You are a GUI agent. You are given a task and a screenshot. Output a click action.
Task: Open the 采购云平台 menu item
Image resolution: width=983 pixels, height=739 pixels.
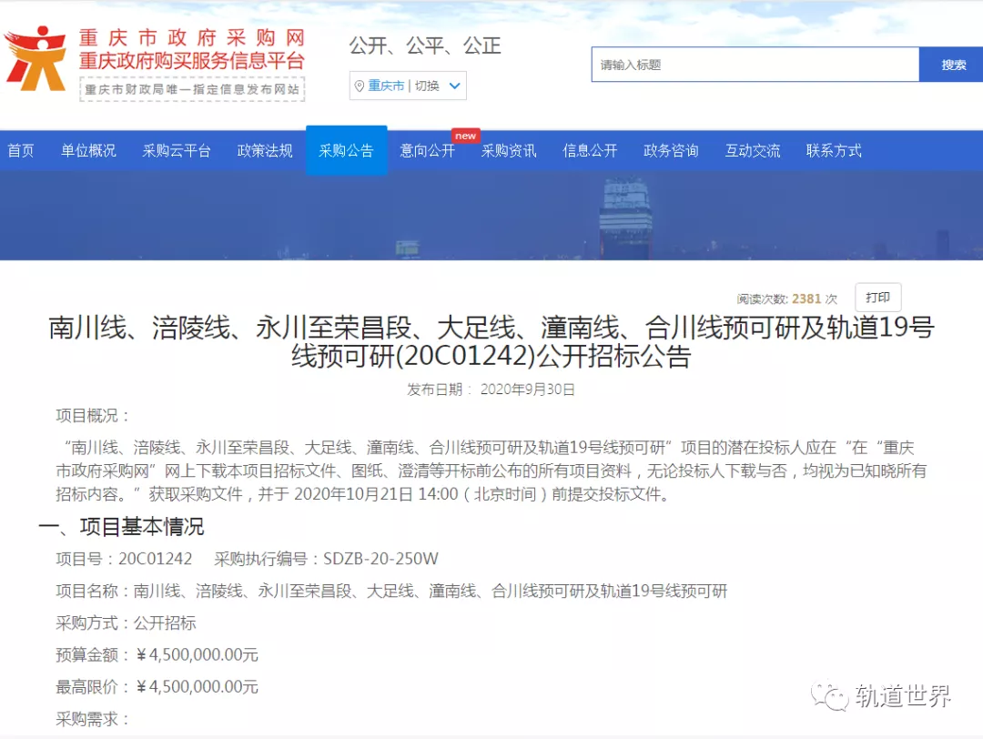click(x=177, y=150)
